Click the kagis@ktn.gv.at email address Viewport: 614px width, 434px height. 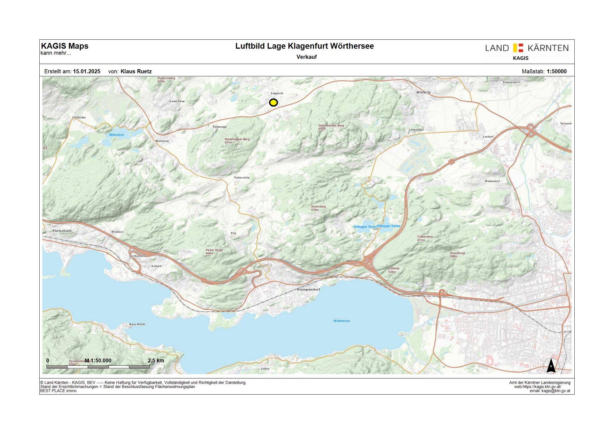tap(556, 391)
